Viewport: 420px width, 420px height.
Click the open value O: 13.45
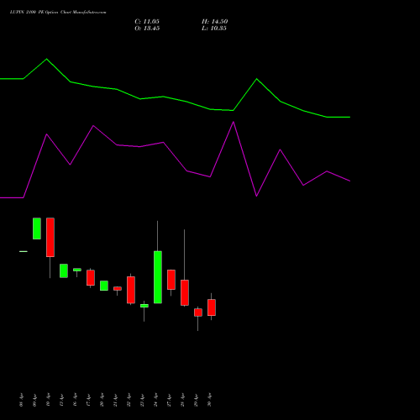147,29
